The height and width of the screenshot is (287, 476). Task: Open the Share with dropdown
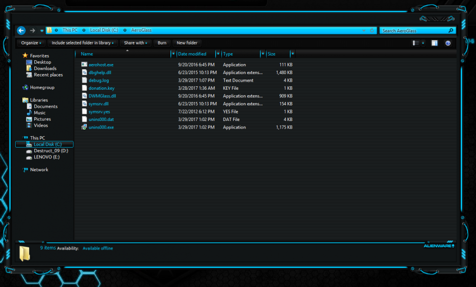point(135,43)
